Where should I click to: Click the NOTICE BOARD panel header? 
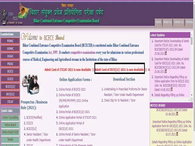click(172, 106)
